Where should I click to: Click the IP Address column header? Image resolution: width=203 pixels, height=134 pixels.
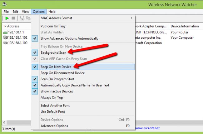pyautogui.click(x=16, y=26)
